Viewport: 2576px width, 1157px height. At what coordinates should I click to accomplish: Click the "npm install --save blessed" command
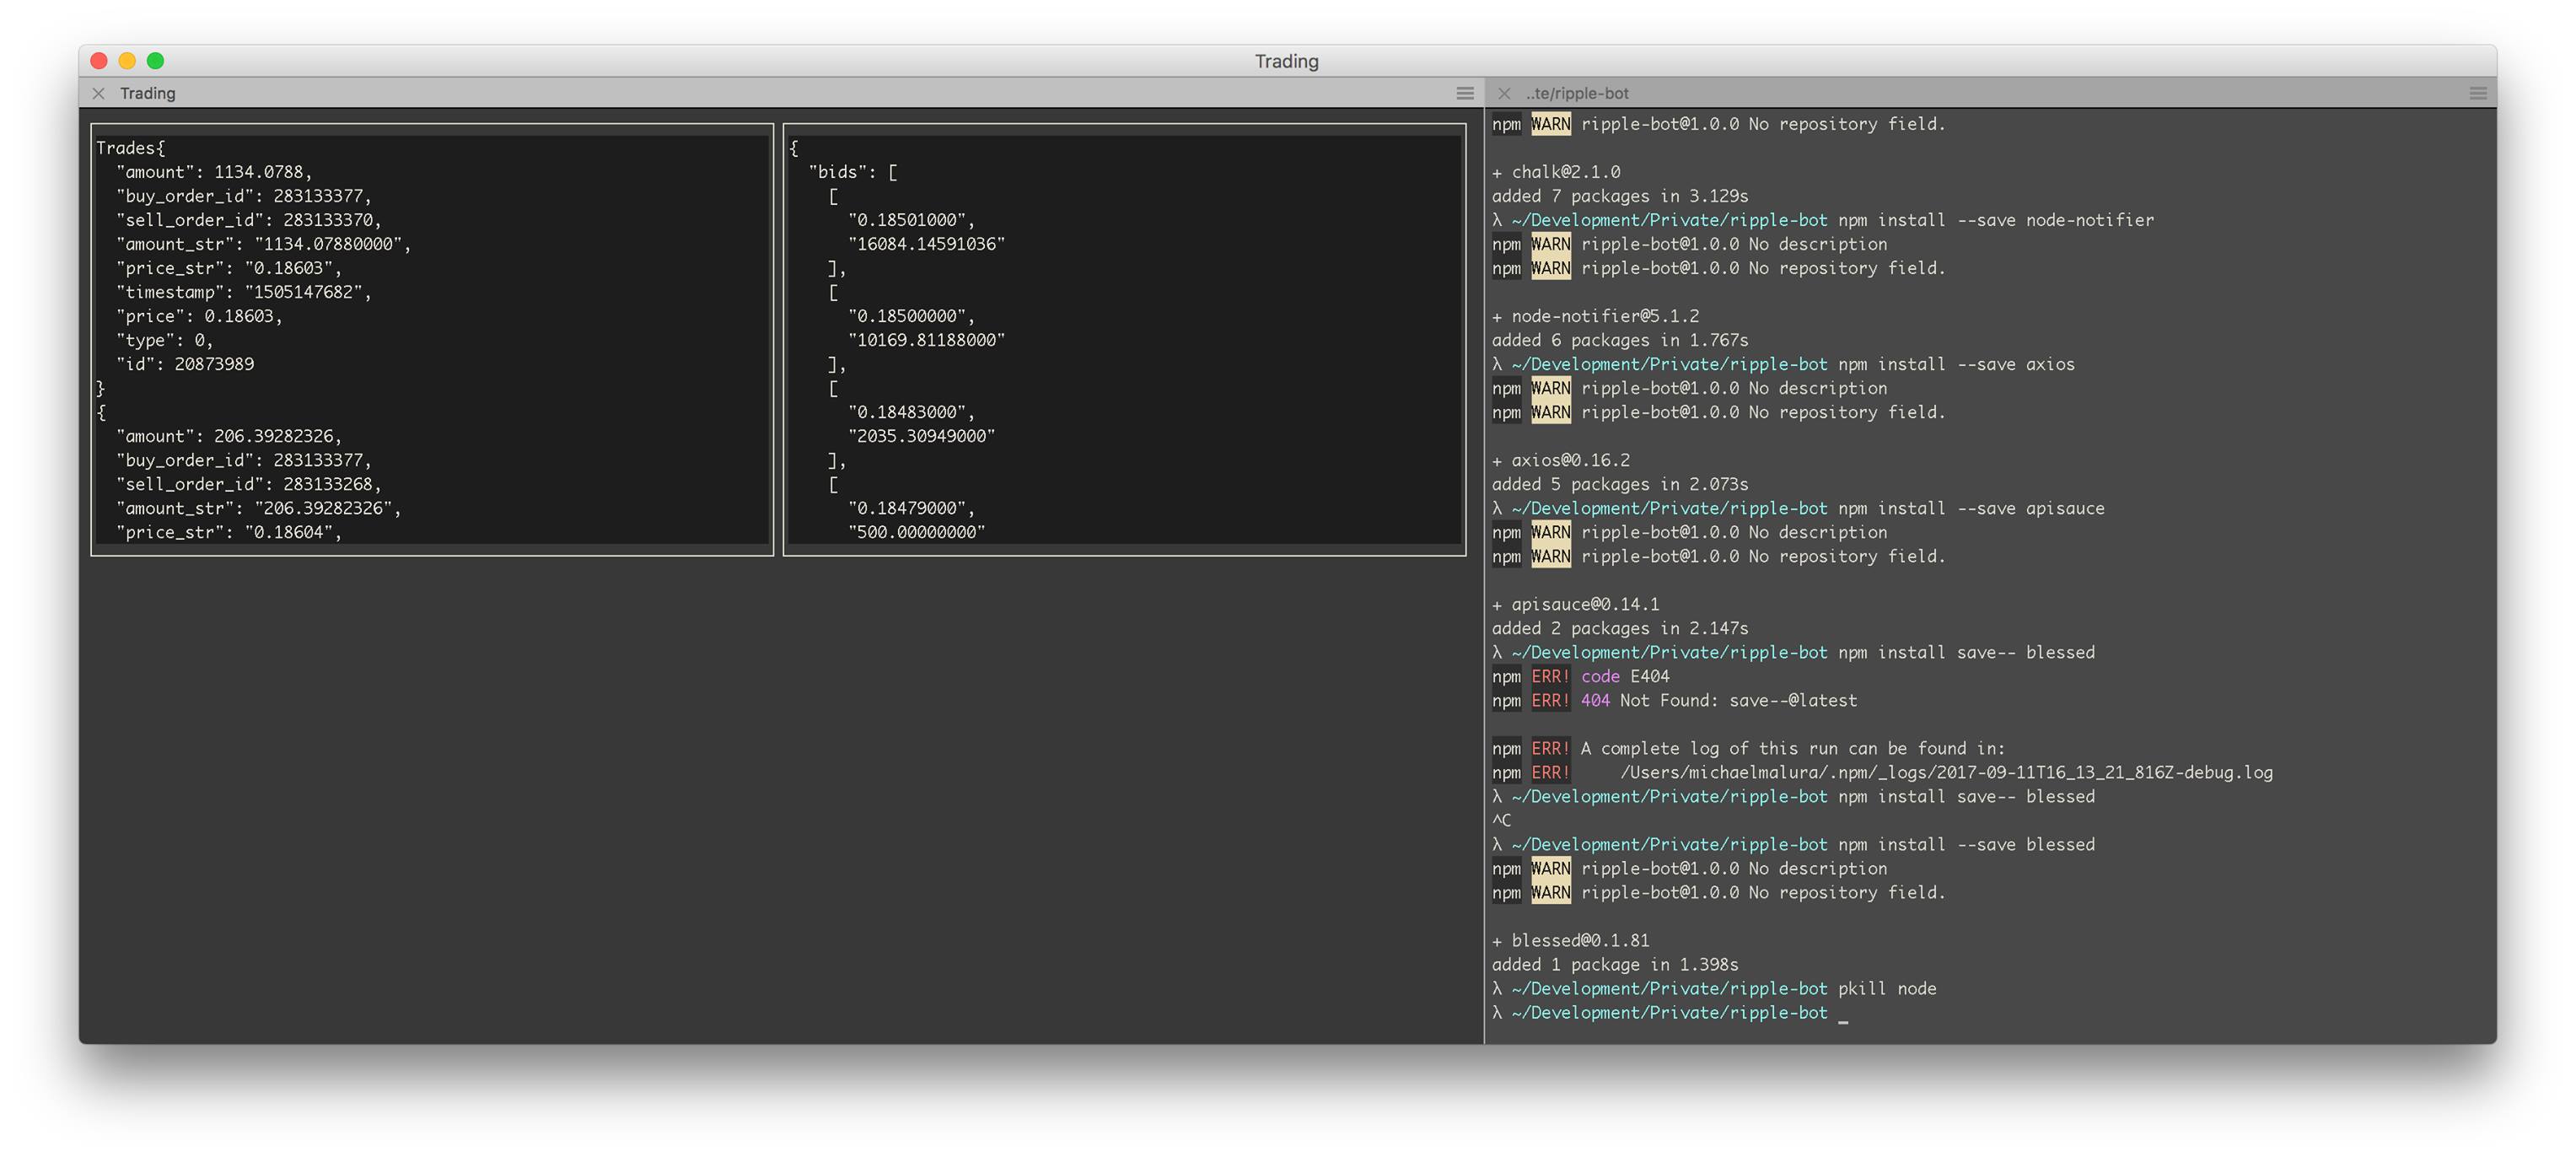tap(1966, 844)
